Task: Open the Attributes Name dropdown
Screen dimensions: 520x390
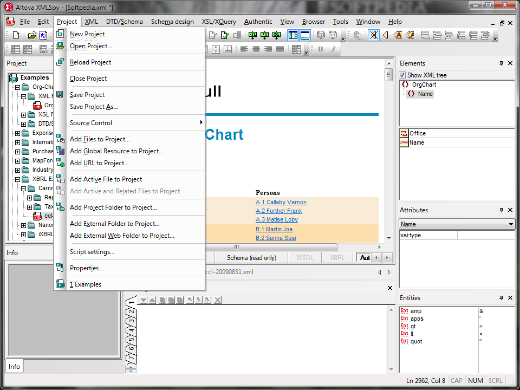Action: 511,224
